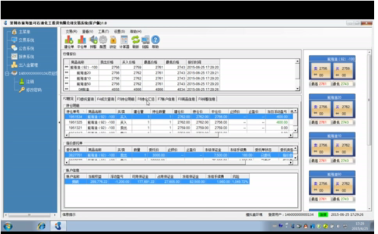Viewport: 378px width, 234px height.
Task: Switch to the F6 持仓汇总 tab
Action: point(146,99)
